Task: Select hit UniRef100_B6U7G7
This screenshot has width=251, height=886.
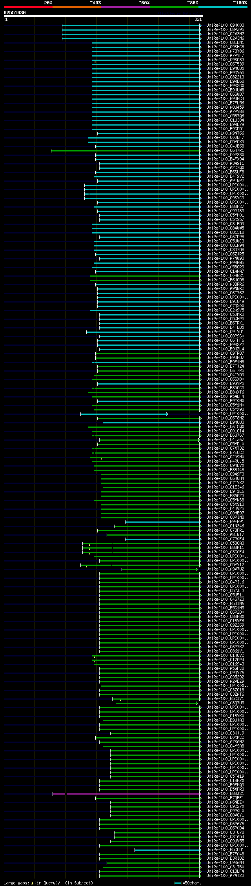Action: coord(225,436)
